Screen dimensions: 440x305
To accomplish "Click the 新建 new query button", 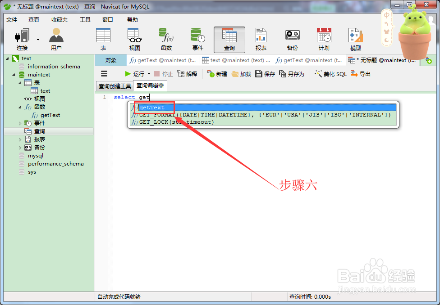I will click(217, 74).
